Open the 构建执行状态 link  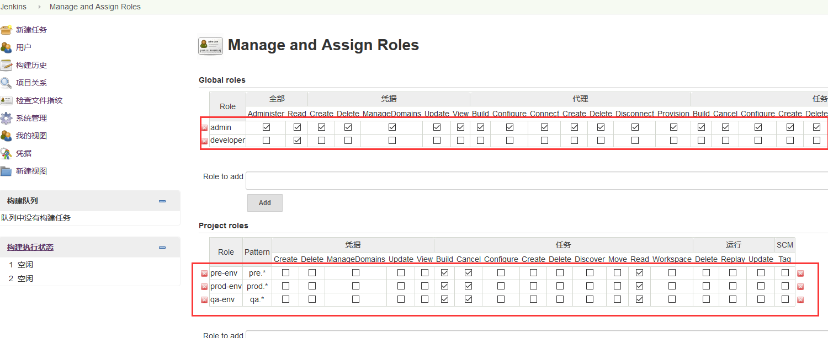coord(30,248)
